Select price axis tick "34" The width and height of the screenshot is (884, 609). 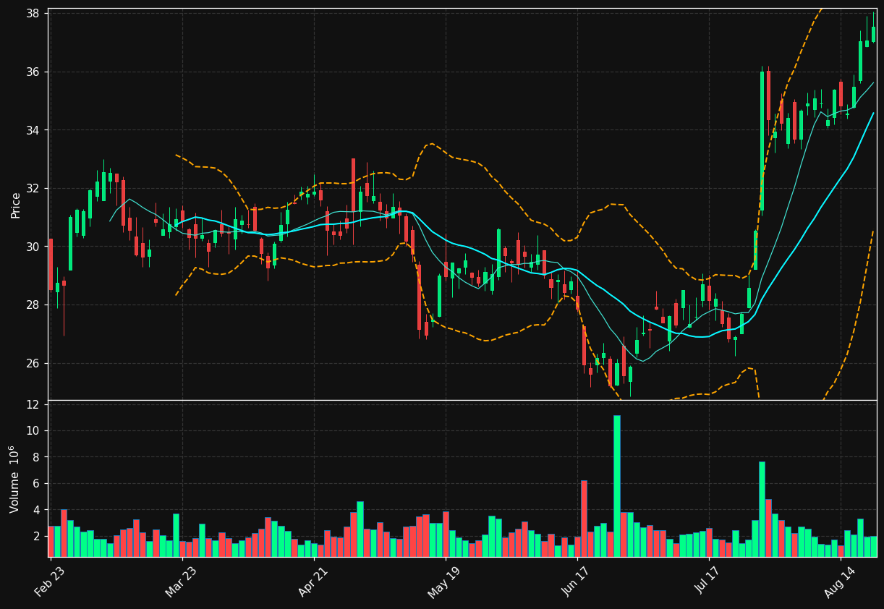tap(33, 130)
